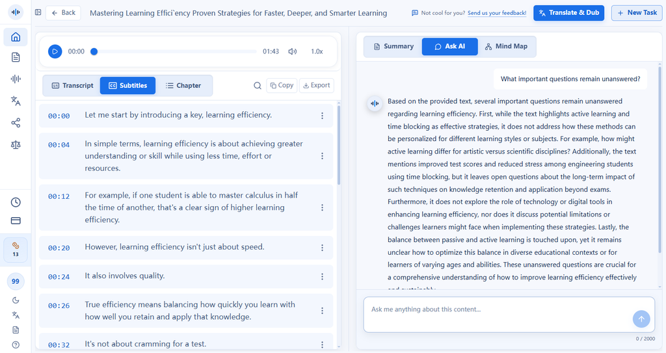This screenshot has height=353, width=666.
Task: Open the small notes icon near the sidebar bottom
Action: (x=16, y=330)
